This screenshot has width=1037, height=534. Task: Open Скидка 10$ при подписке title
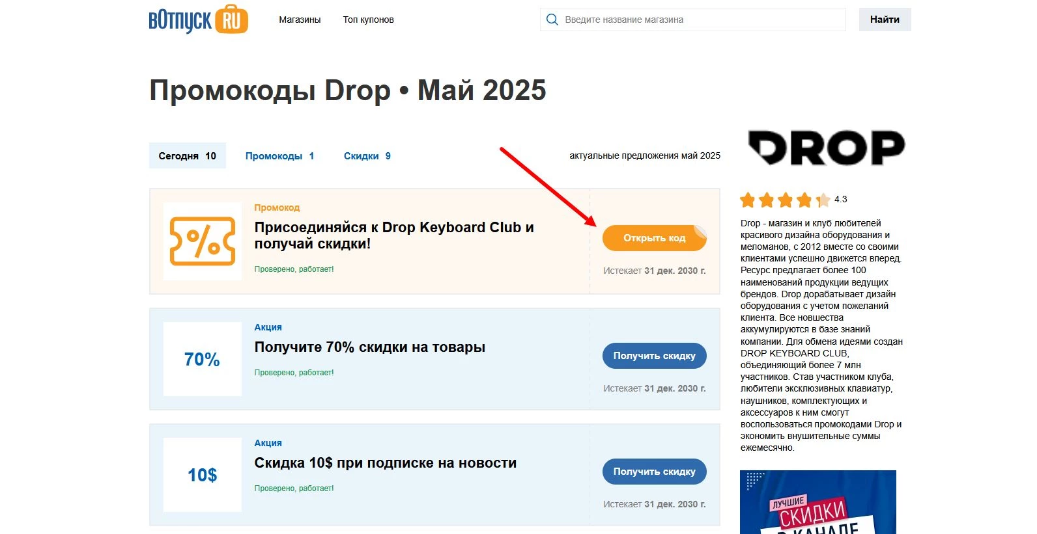[386, 463]
